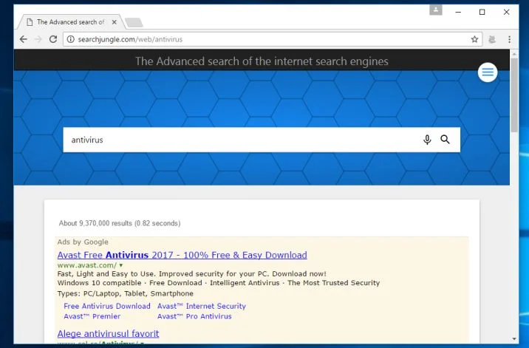This screenshot has height=348, width=529.
Task: Open the browser extension icon beside address bar
Action: click(492, 39)
